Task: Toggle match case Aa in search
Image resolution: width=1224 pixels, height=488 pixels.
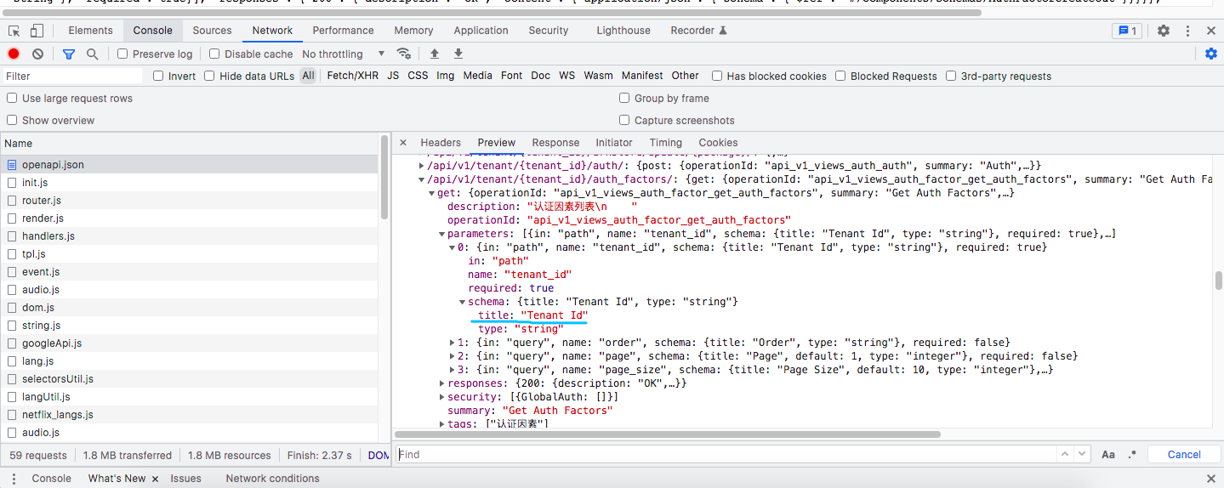Action: [1108, 455]
